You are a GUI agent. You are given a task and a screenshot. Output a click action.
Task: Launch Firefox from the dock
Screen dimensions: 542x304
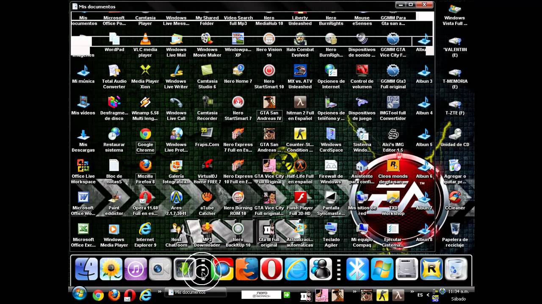point(247,269)
